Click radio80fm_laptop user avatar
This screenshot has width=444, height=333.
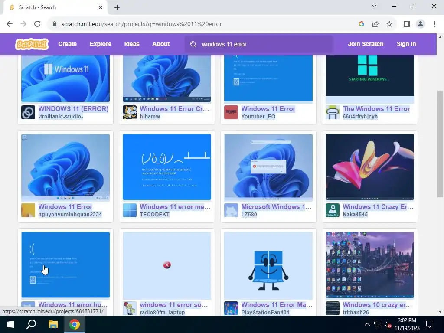click(130, 308)
